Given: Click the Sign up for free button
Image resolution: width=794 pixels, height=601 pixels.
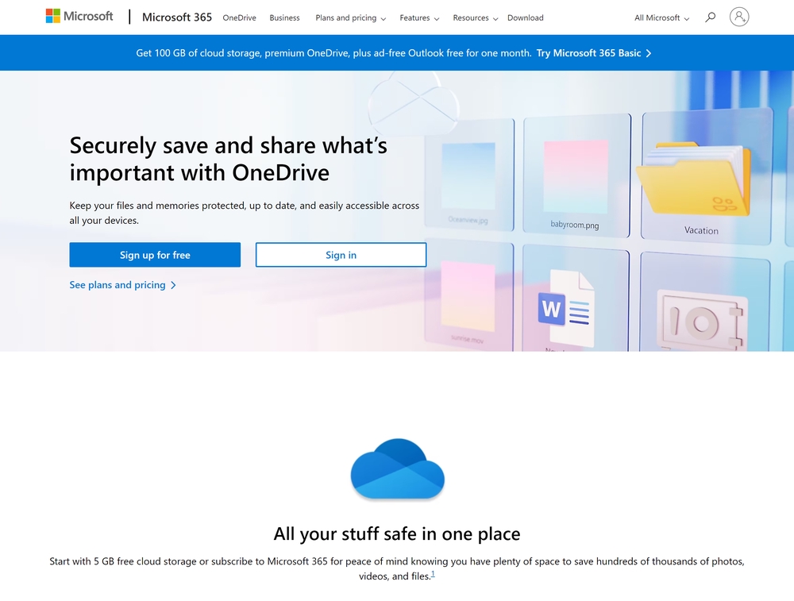Looking at the screenshot, I should 155,254.
